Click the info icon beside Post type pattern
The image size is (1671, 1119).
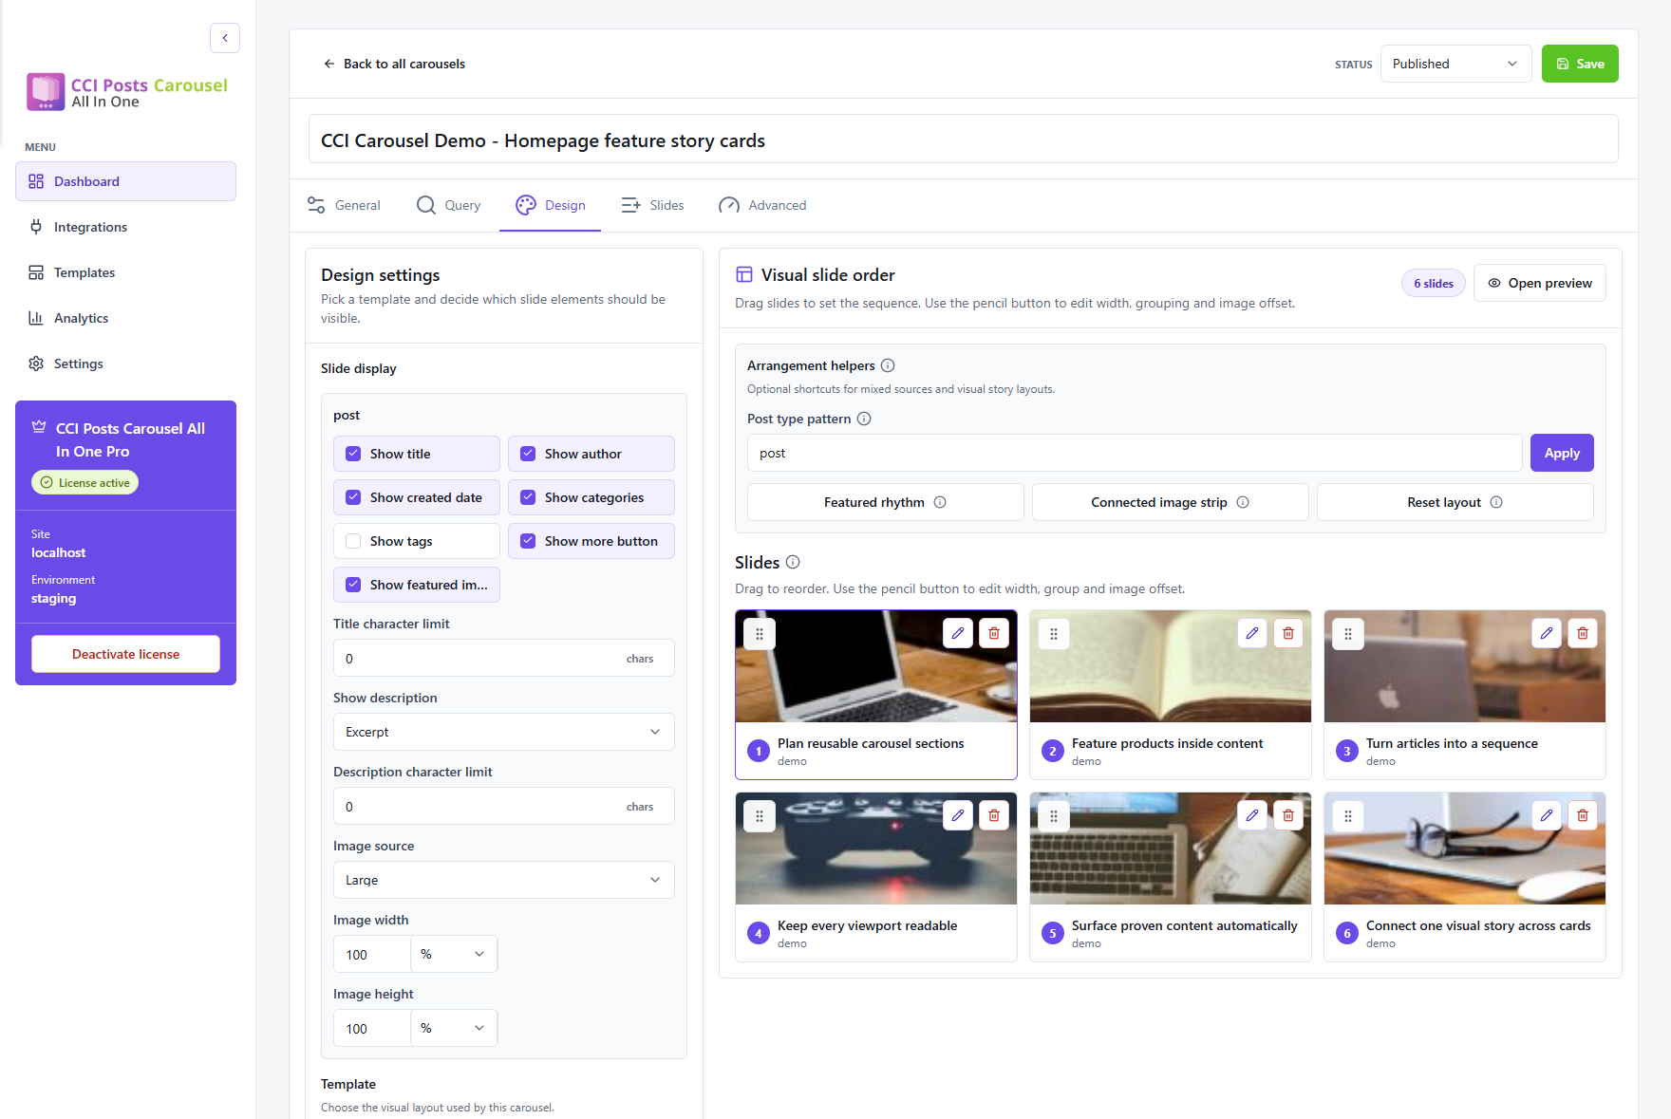click(864, 419)
